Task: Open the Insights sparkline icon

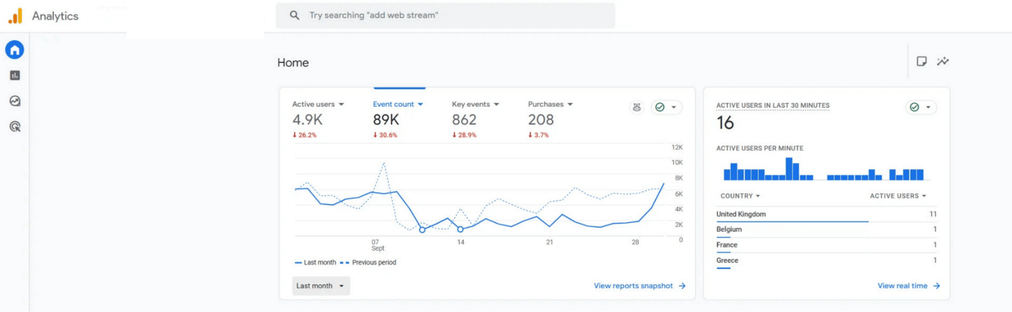Action: (943, 61)
